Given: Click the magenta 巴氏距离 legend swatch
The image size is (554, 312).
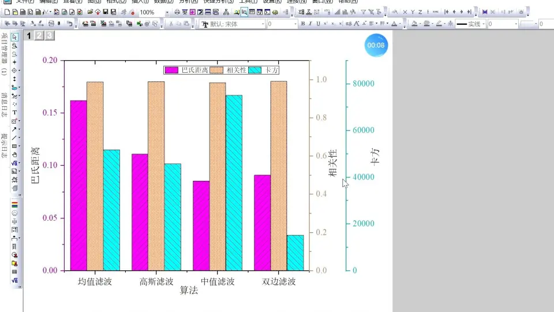Looking at the screenshot, I should tap(172, 70).
